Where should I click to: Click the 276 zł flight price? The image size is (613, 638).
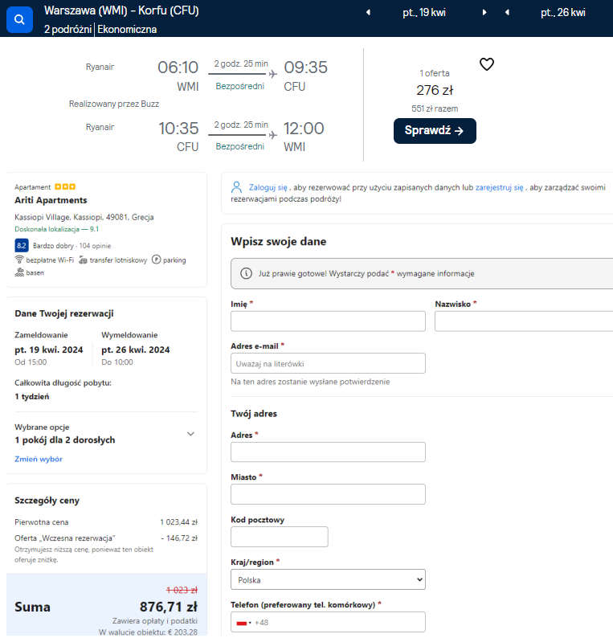tap(435, 90)
